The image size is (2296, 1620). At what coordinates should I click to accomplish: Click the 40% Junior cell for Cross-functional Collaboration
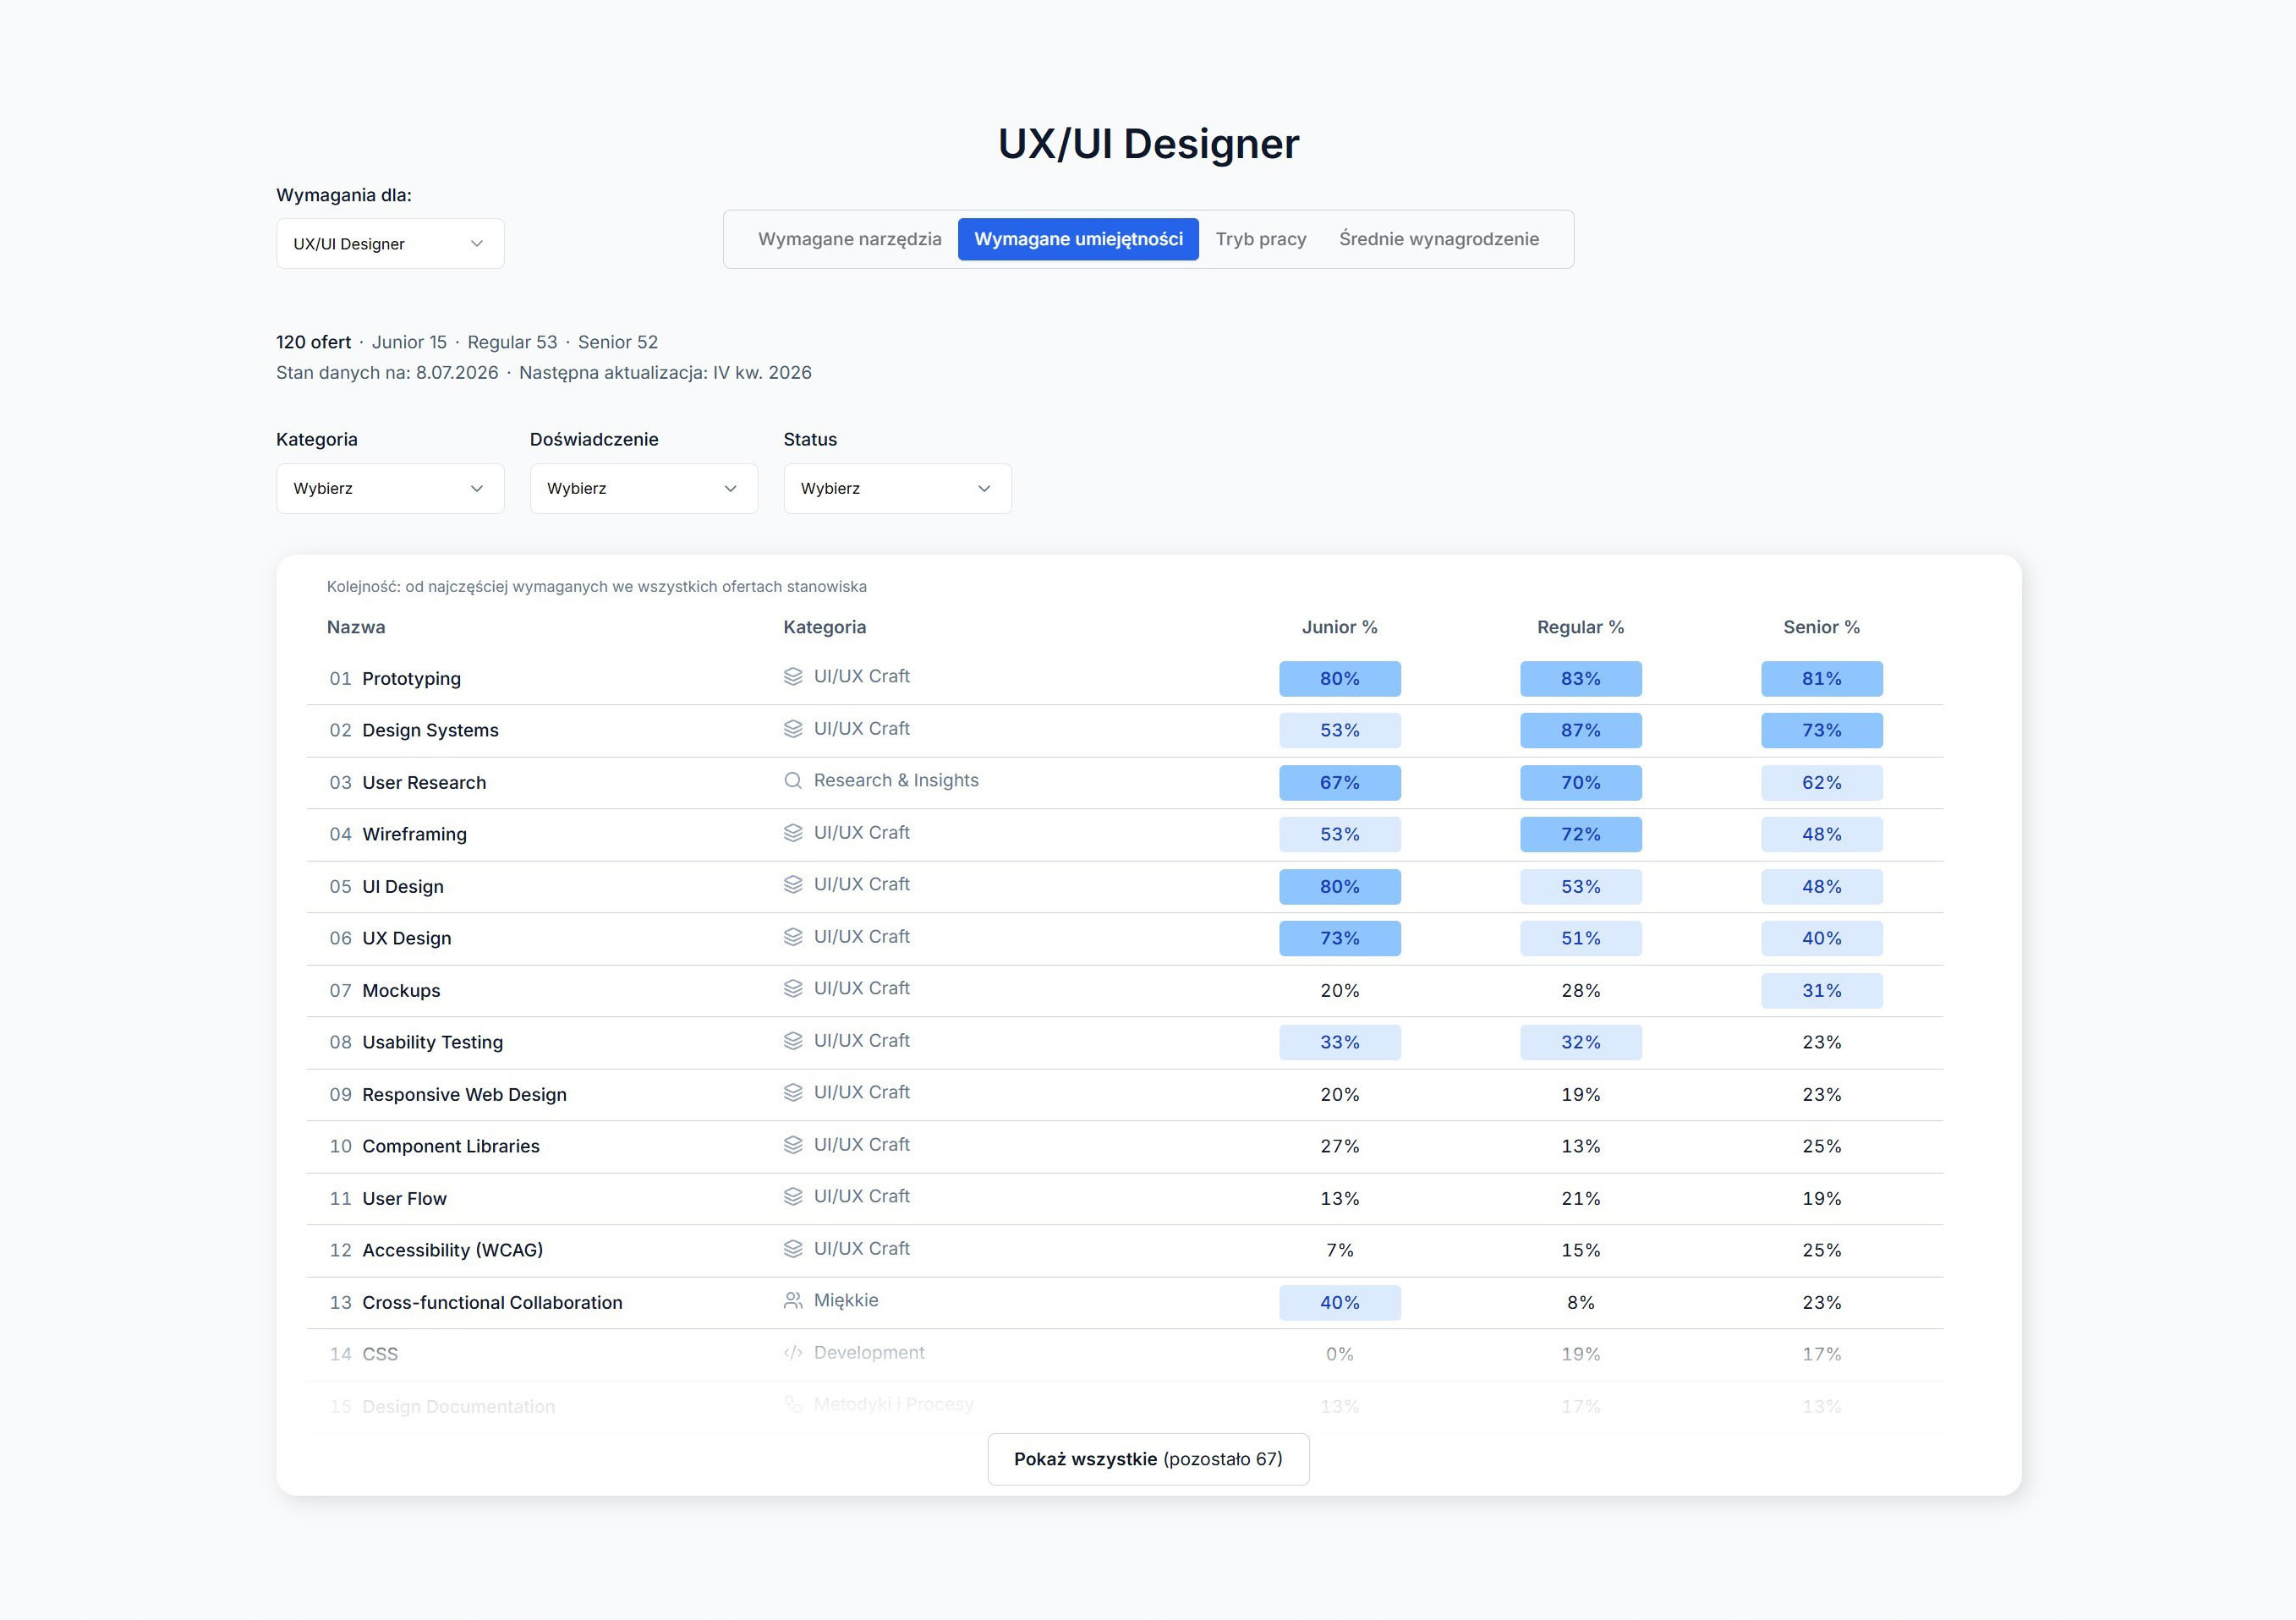[1339, 1302]
